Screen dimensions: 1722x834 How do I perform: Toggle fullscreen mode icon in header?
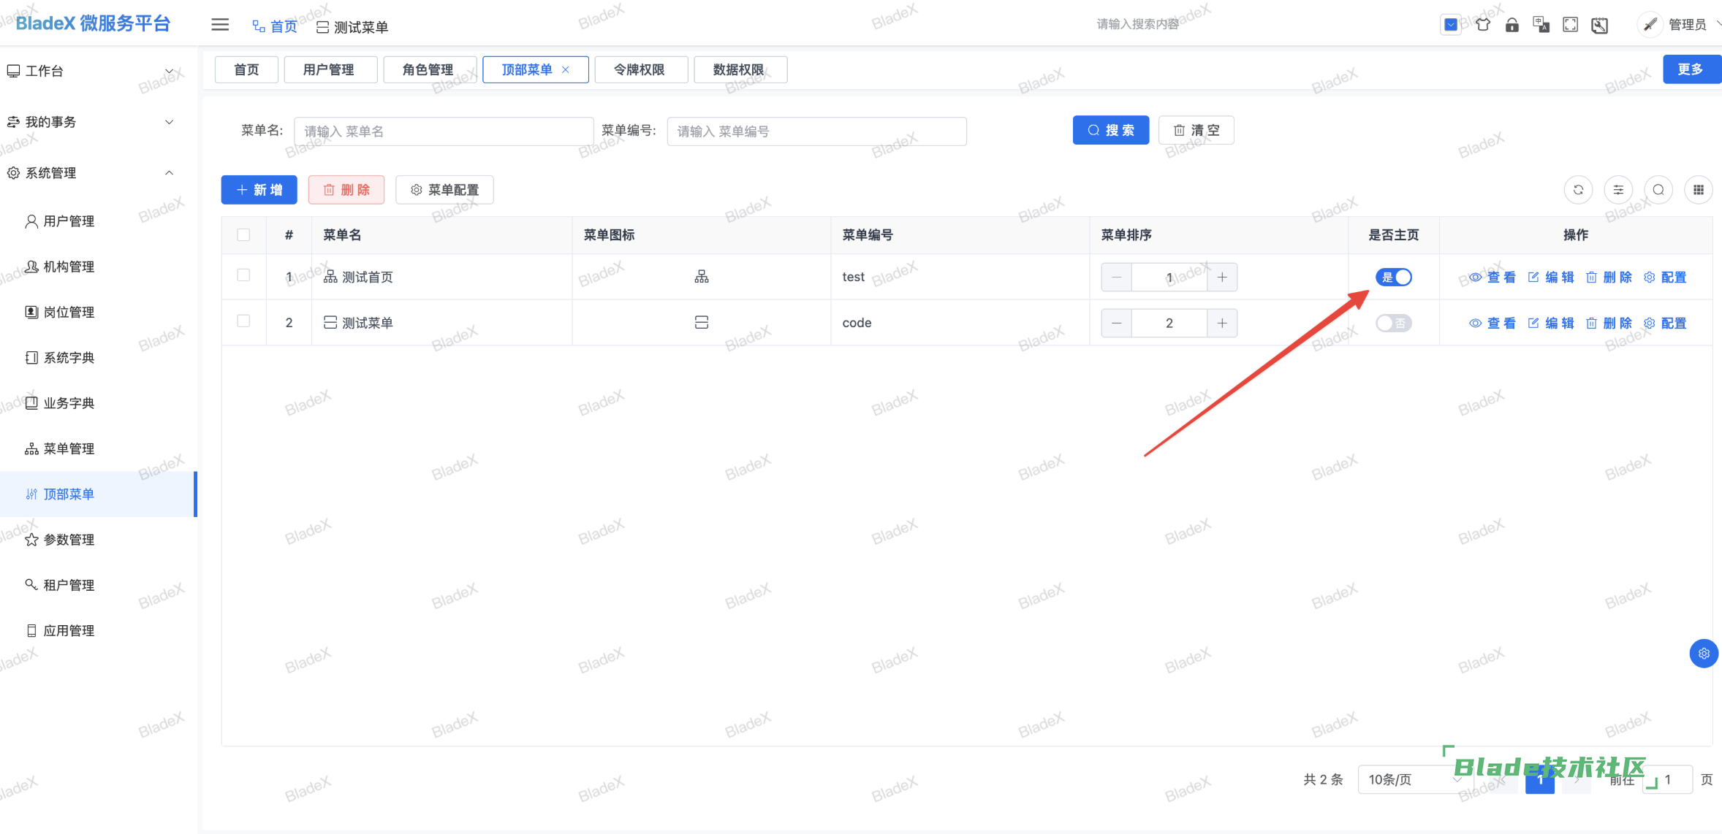pos(1570,25)
